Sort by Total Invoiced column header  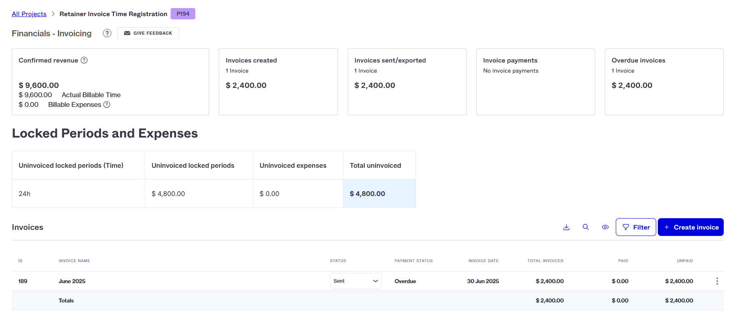tap(545, 261)
